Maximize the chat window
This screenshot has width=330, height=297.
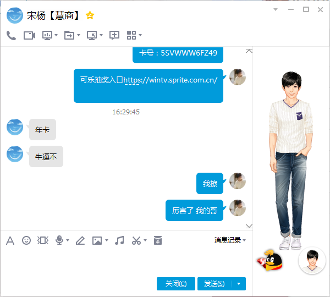pos(306,9)
